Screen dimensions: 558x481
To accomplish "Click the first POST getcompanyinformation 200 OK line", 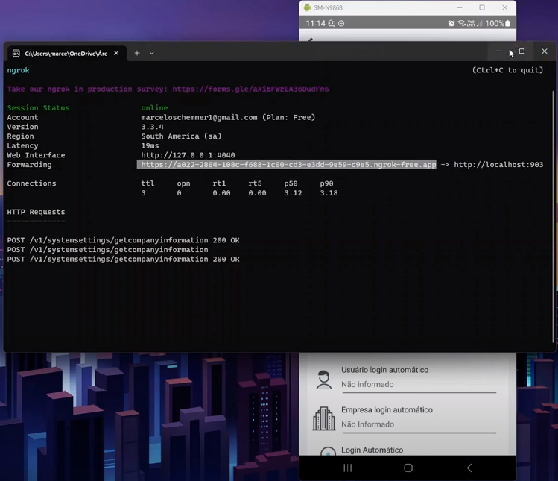I will point(123,240).
